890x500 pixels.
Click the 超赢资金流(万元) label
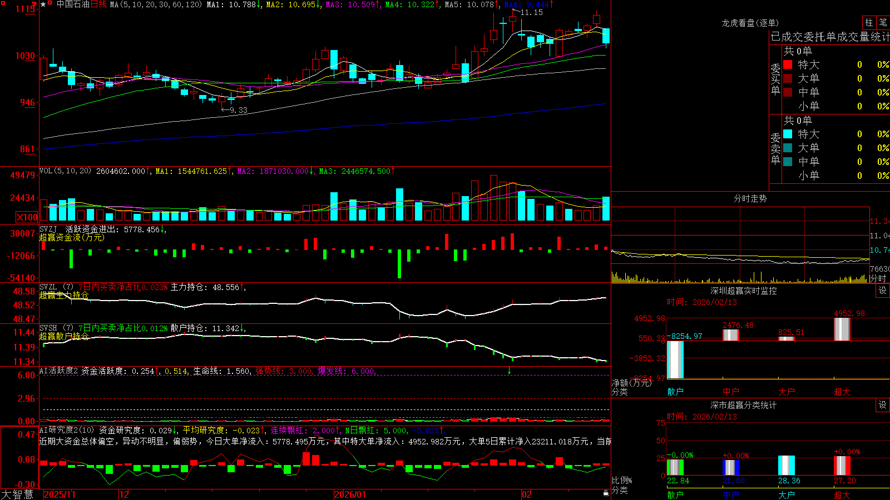[72, 237]
